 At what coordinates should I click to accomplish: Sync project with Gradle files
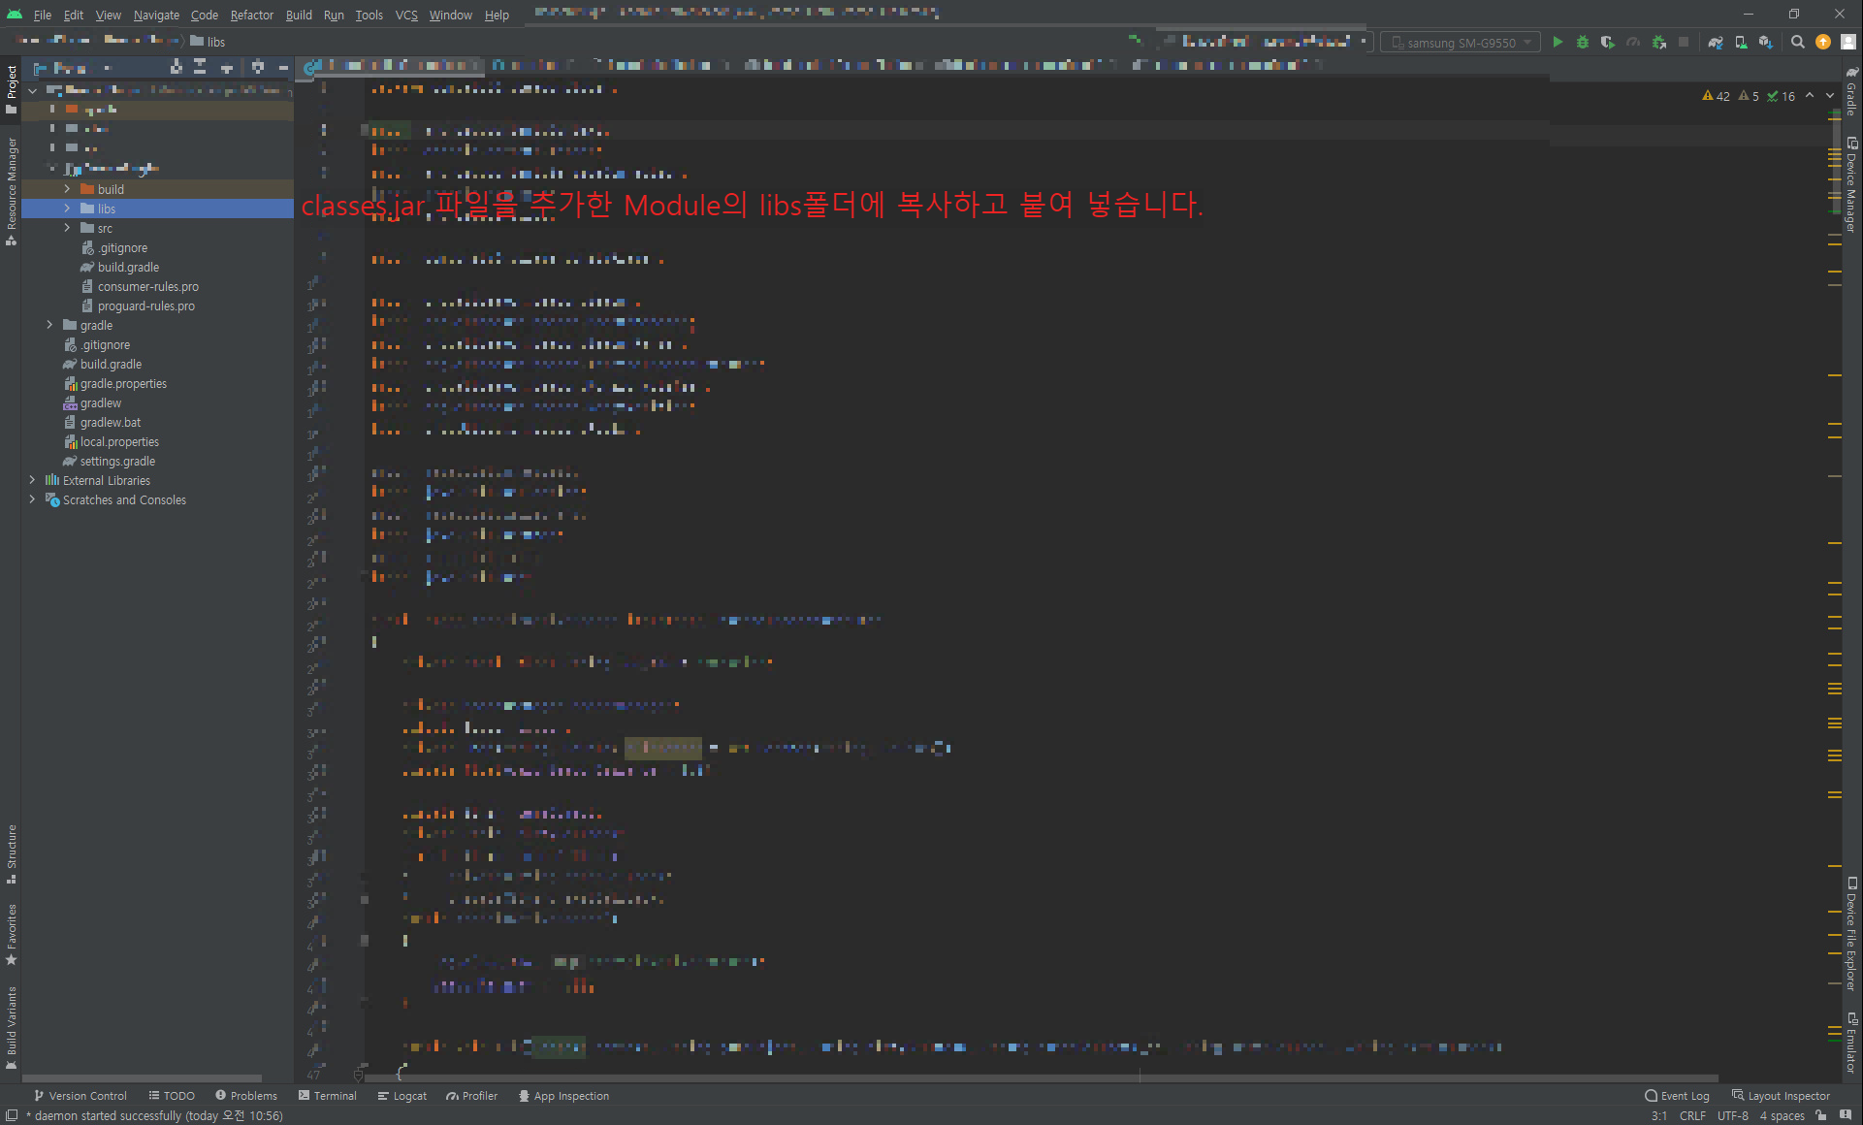(x=1716, y=42)
